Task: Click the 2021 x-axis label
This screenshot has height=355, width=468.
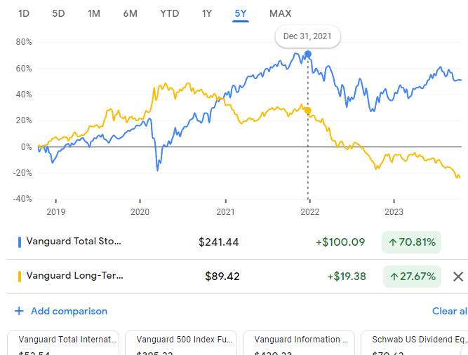Action: point(225,212)
